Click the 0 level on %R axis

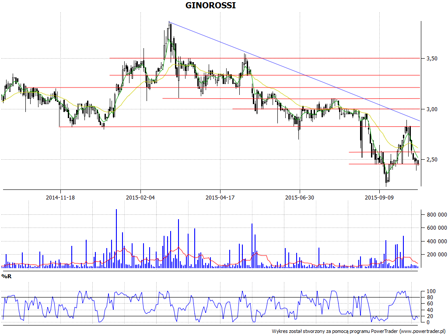click(428, 322)
